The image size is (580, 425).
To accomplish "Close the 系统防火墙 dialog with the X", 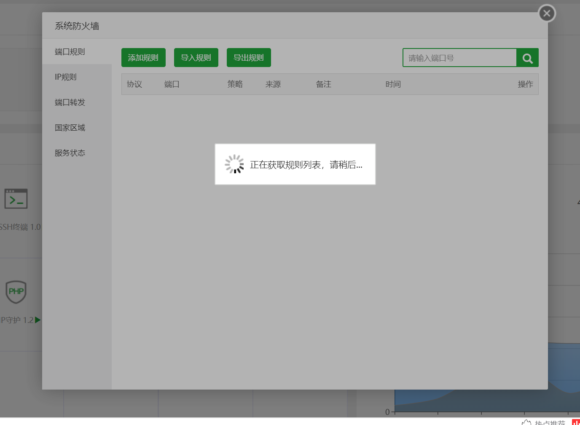I will [x=547, y=13].
